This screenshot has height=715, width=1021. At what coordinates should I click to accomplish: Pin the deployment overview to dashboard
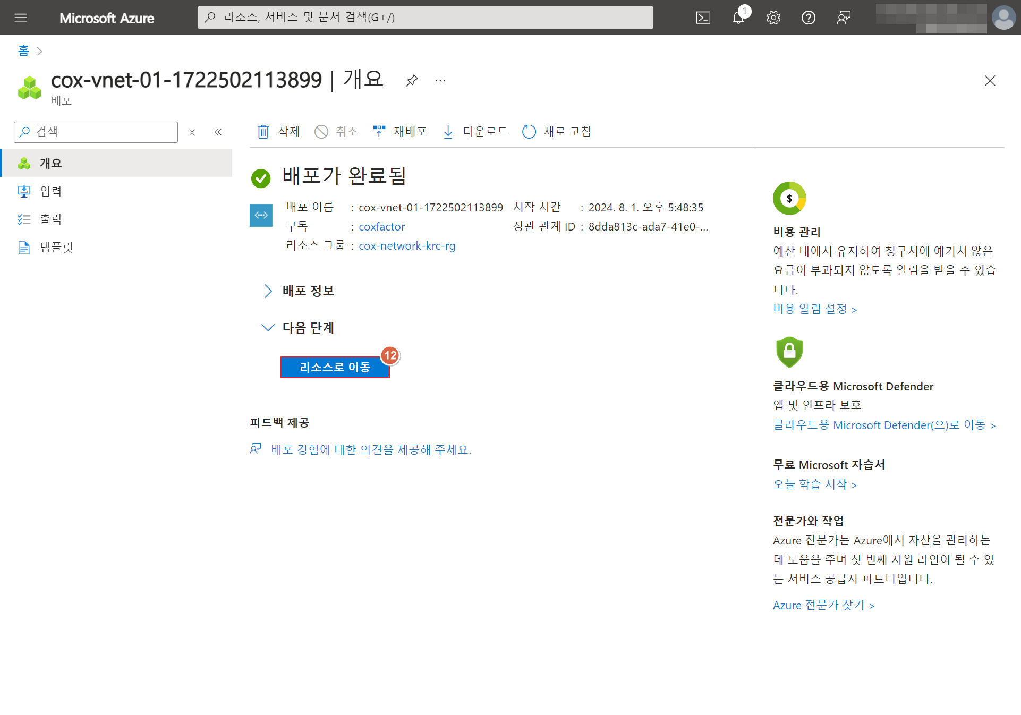(x=412, y=81)
